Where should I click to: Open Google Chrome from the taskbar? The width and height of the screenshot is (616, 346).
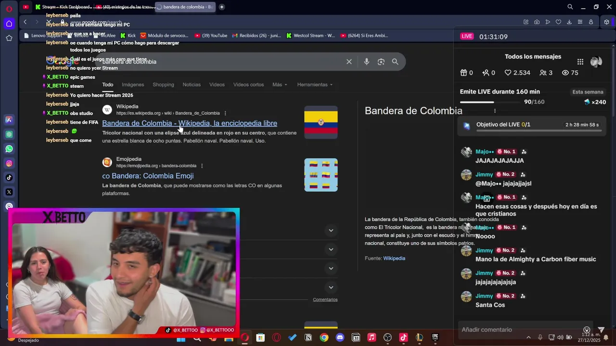[x=324, y=338]
